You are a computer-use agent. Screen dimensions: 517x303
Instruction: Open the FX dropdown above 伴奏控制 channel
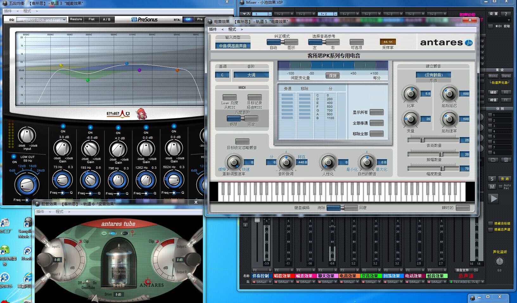pyautogui.click(x=262, y=270)
